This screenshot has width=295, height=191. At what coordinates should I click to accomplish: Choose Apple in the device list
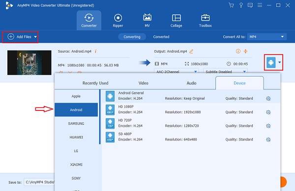coord(76,96)
